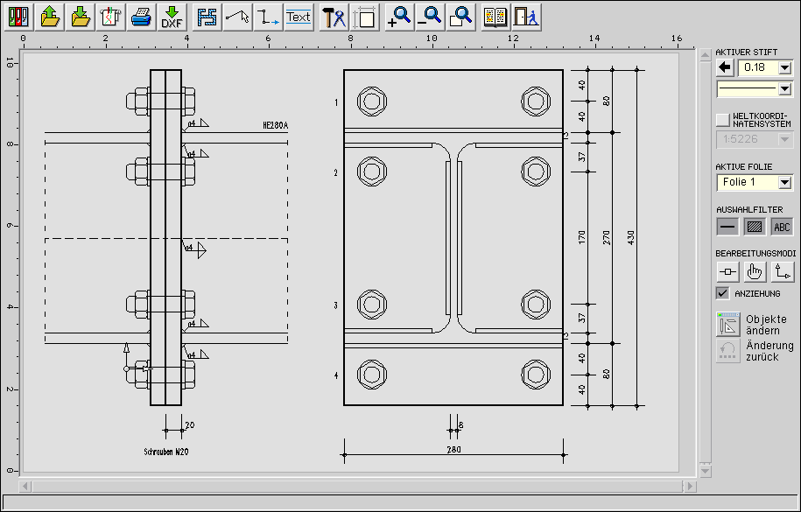Open the pen width 0.18 dropdown

784,67
